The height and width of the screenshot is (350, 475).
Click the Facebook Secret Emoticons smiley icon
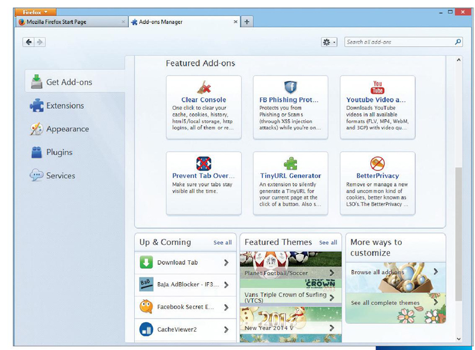pos(146,307)
